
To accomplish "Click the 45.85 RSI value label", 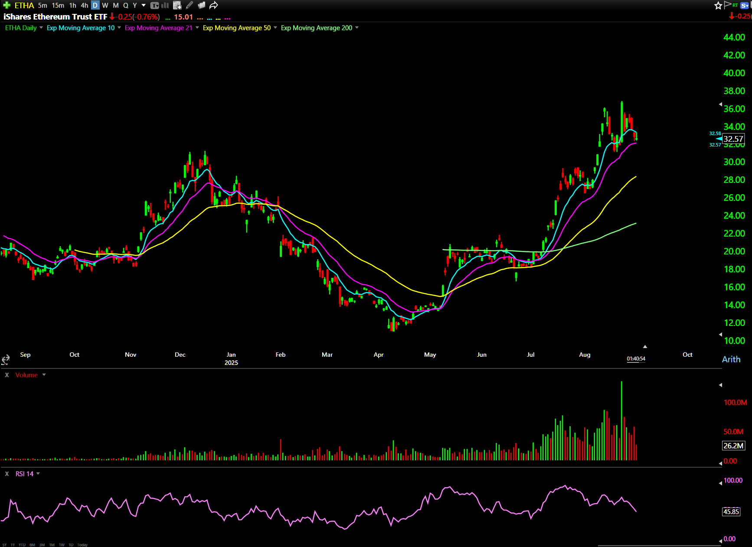I will click(x=731, y=512).
